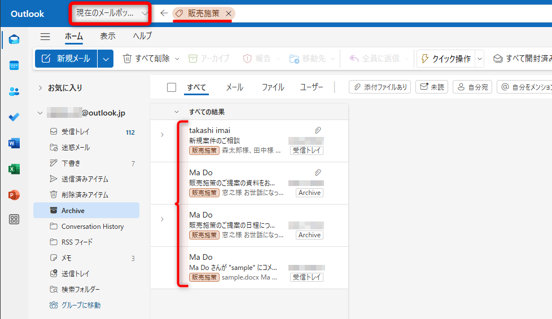Toggle the 添付ファイルあり filter
This screenshot has width=552, height=319.
380,87
